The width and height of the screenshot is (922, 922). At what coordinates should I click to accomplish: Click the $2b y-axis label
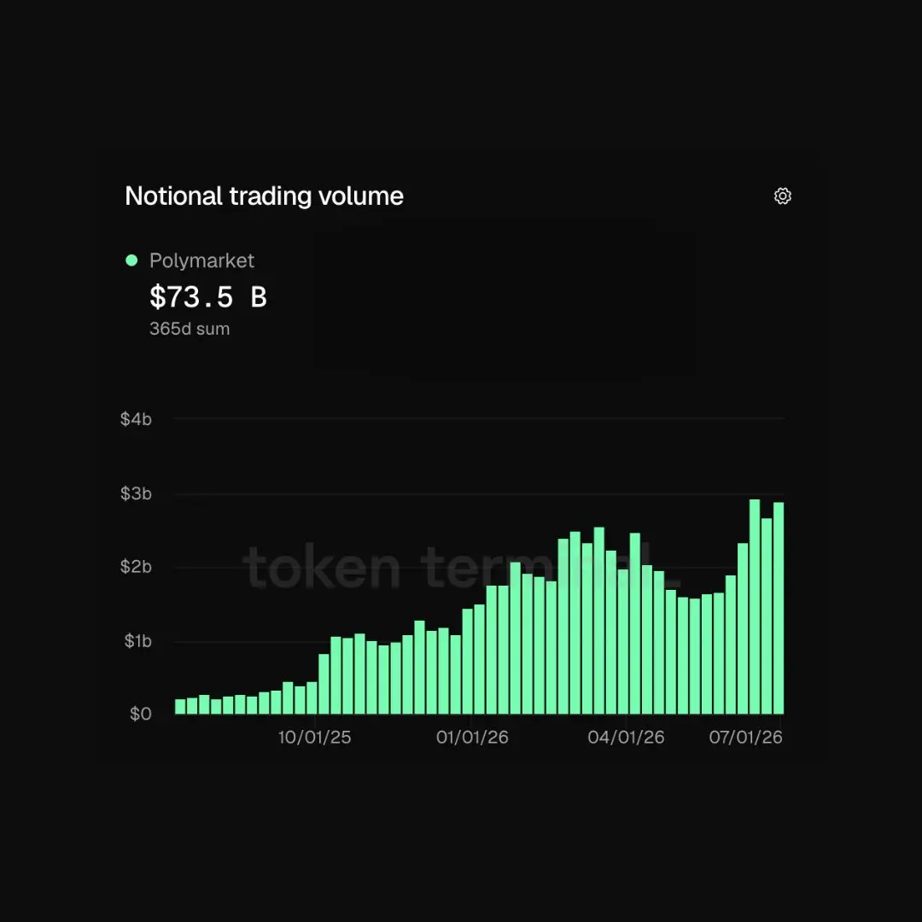(x=136, y=567)
